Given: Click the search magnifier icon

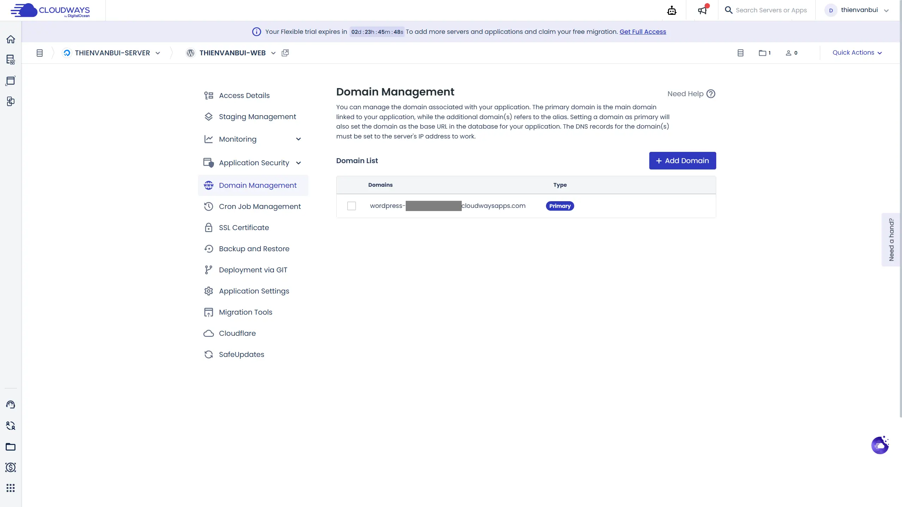Looking at the screenshot, I should point(728,10).
